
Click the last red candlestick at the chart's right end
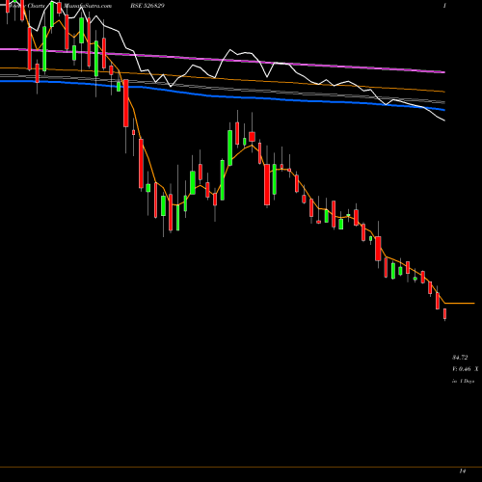pos(445,313)
